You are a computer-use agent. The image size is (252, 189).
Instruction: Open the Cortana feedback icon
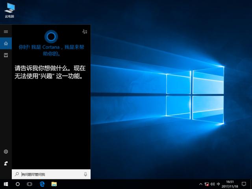point(6,163)
